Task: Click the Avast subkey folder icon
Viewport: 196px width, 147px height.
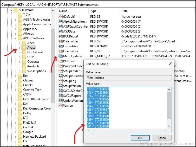Action: coord(24,48)
